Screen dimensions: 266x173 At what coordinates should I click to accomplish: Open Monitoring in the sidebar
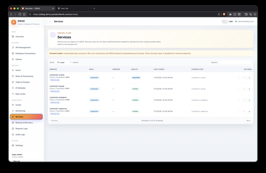click(x=26, y=111)
